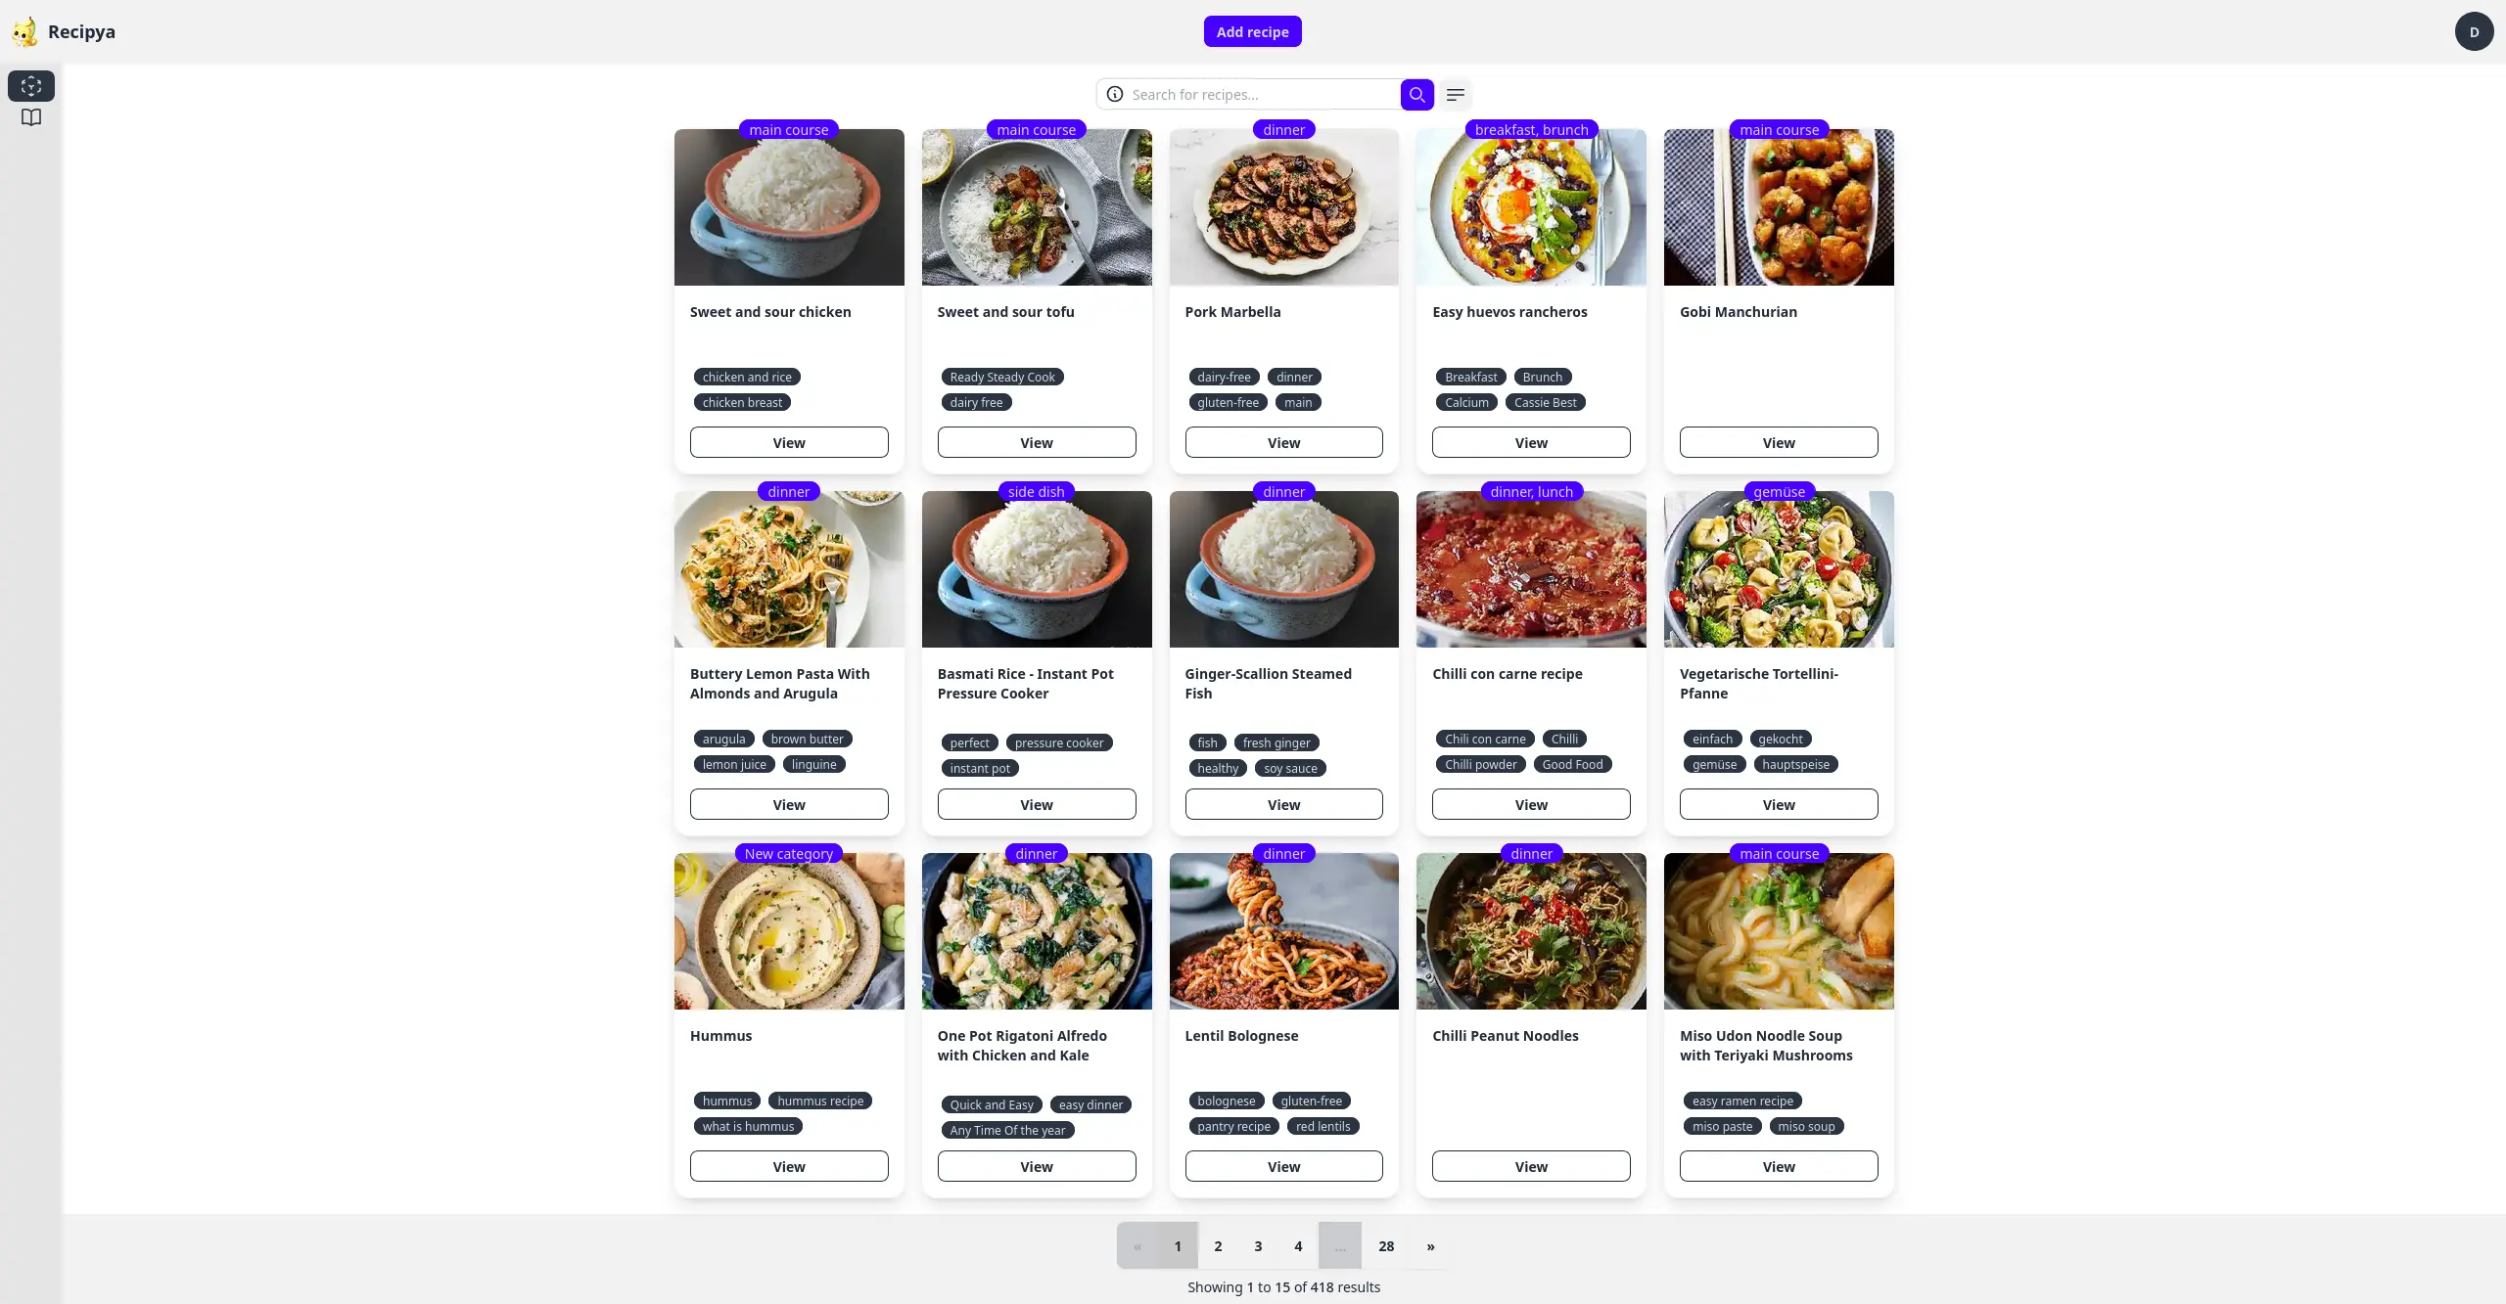
Task: Click the history/clock icon in search bar
Action: [x=1114, y=95]
